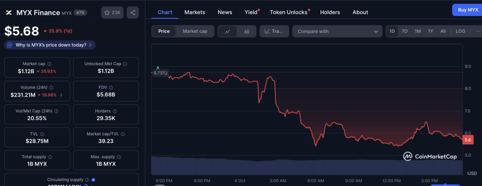Screen dimensions: 482x186
Task: Open the Token Unlocks tab
Action: (288, 12)
